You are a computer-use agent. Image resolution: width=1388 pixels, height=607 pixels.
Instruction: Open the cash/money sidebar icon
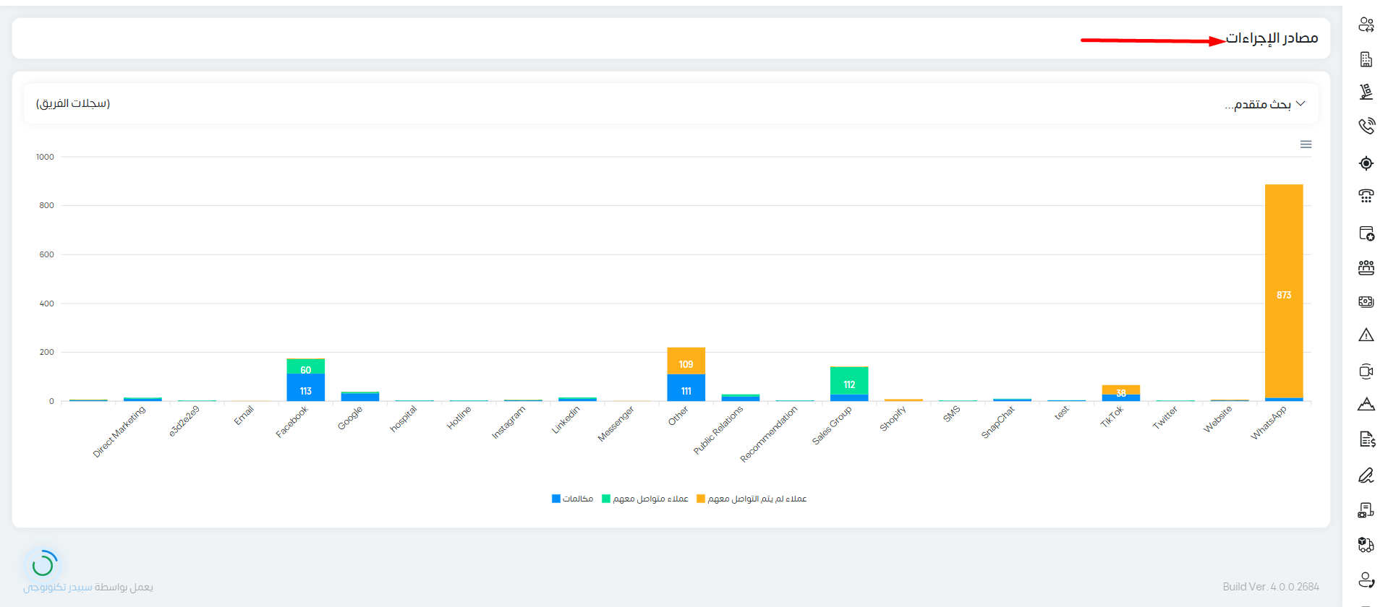click(1366, 301)
